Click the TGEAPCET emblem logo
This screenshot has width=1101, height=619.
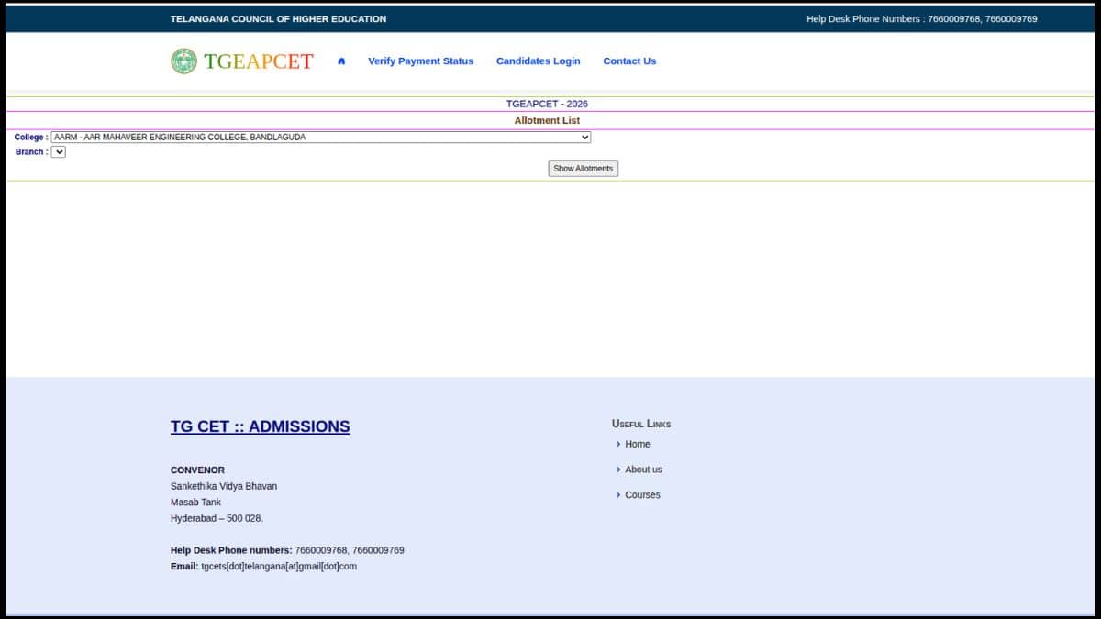(x=183, y=61)
